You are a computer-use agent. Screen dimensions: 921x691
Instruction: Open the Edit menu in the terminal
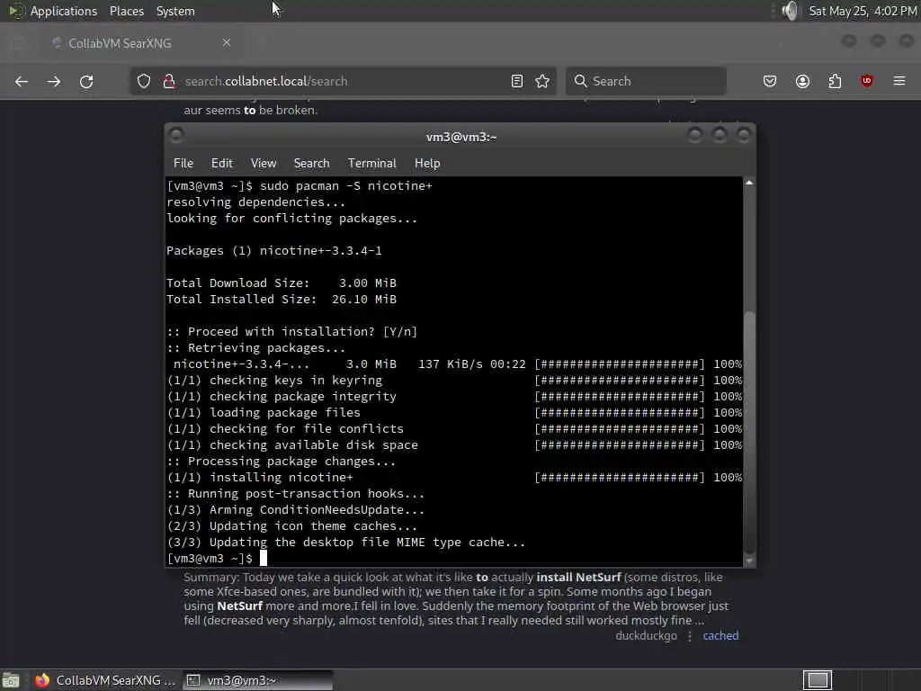tap(222, 164)
